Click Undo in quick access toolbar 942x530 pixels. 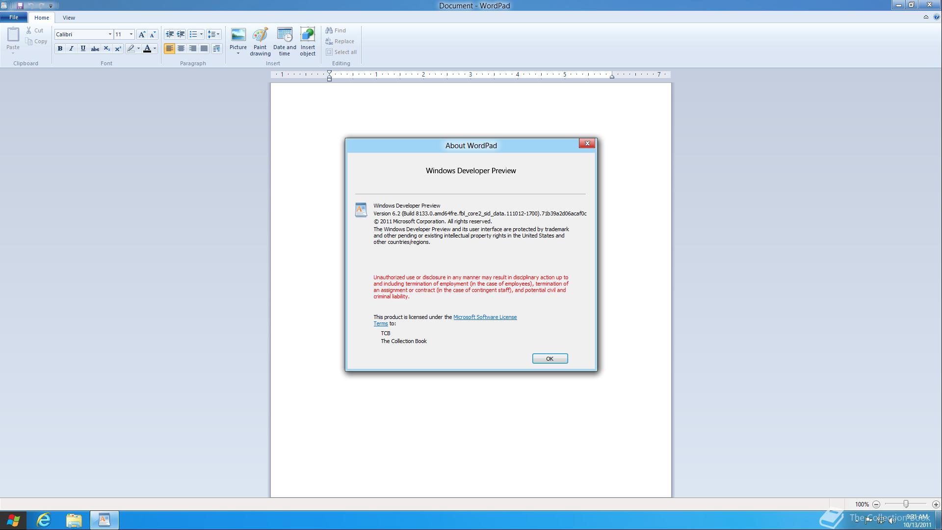point(30,6)
